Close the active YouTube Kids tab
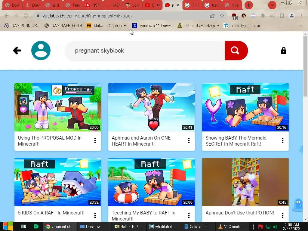308x231 pixels. [178, 5]
